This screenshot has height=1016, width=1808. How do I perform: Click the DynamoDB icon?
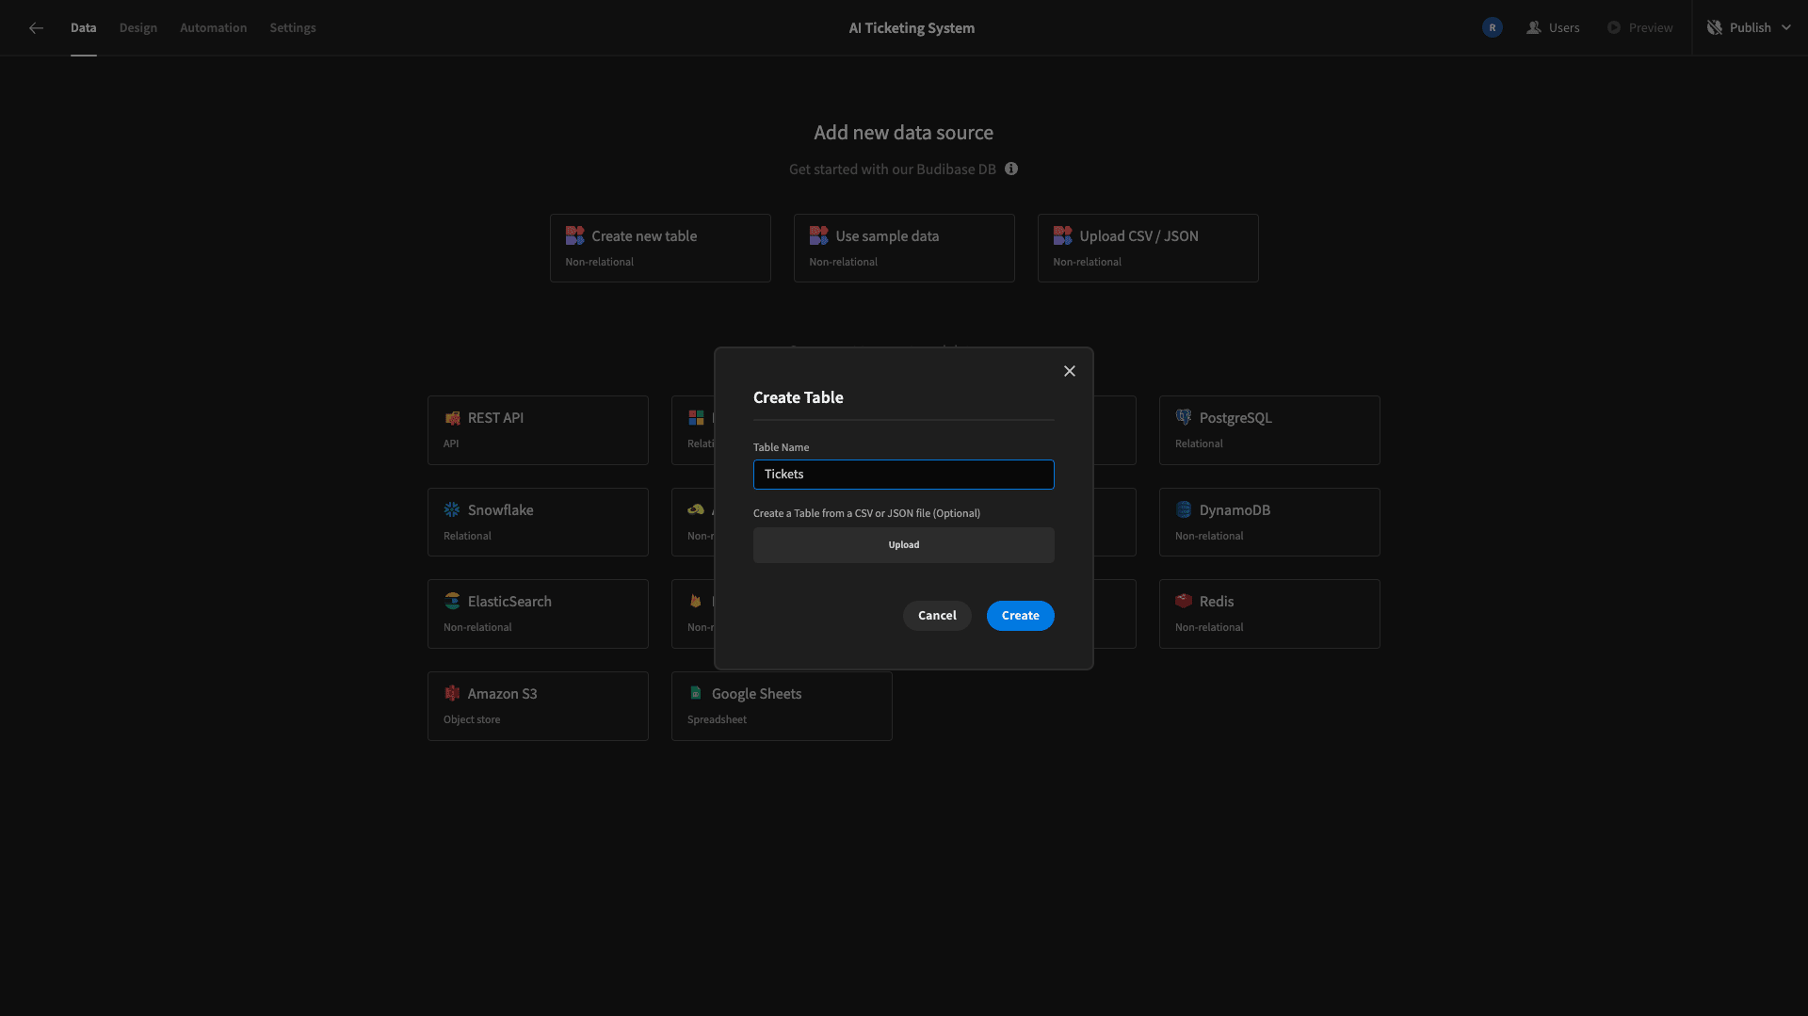coord(1184,509)
